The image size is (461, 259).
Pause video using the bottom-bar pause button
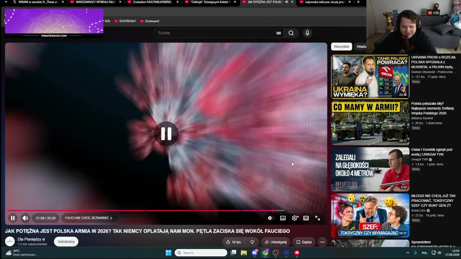[13, 218]
